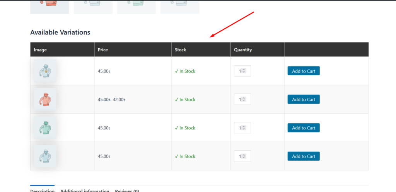Click Add to Cart in the last row
Screen dimensions: 396x192
(x=303, y=156)
